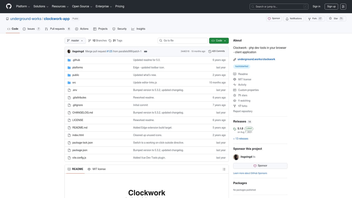Switch to the Pull requests tab
352x198 pixels.
point(57,29)
